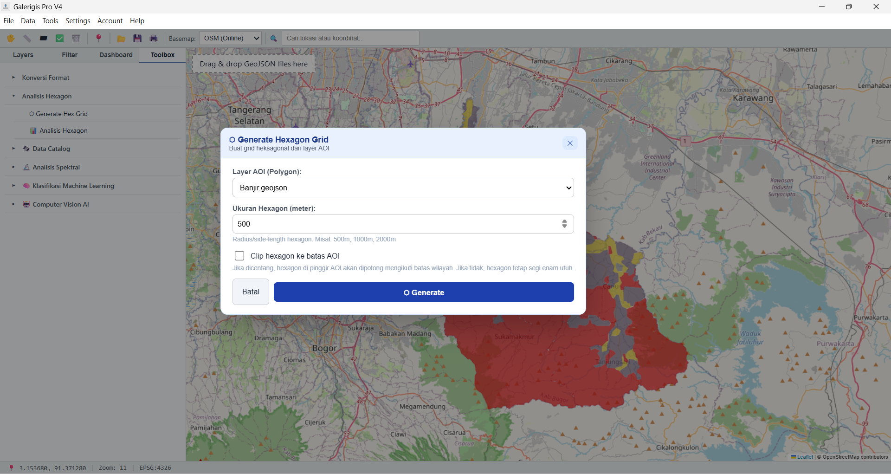Switch to the Filter tab
The width and height of the screenshot is (891, 474).
tap(70, 55)
